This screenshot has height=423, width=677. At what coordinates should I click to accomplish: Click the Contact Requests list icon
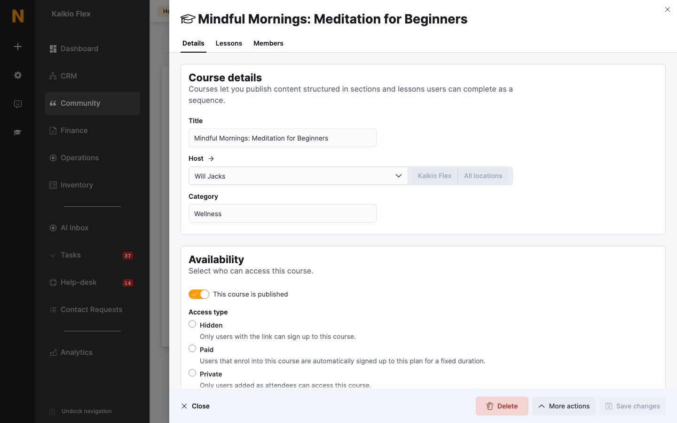coord(53,310)
